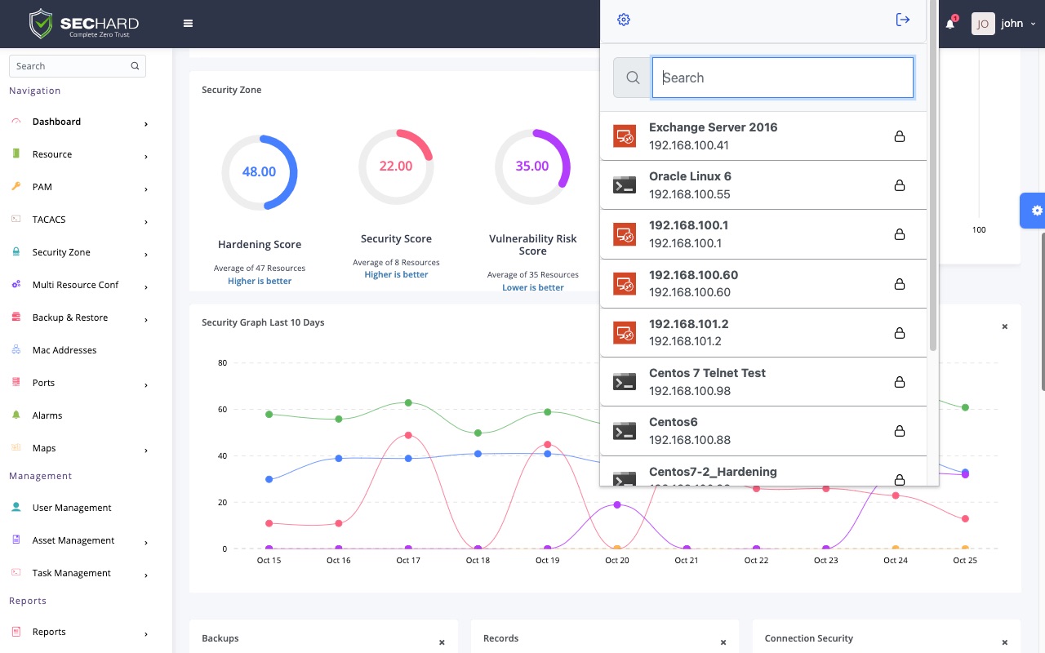
Task: Click the RDP icon for 192.168.100.60
Action: click(x=625, y=283)
